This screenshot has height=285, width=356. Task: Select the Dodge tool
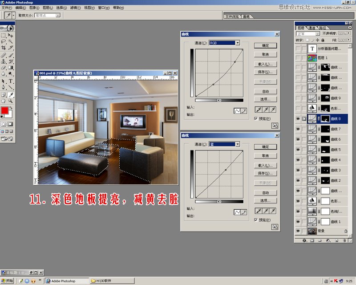[10, 73]
